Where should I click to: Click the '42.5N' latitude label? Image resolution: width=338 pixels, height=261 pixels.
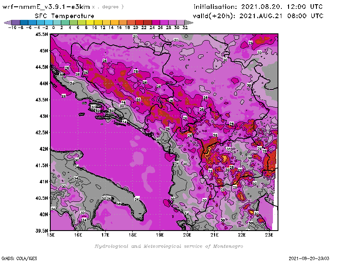point(42,133)
